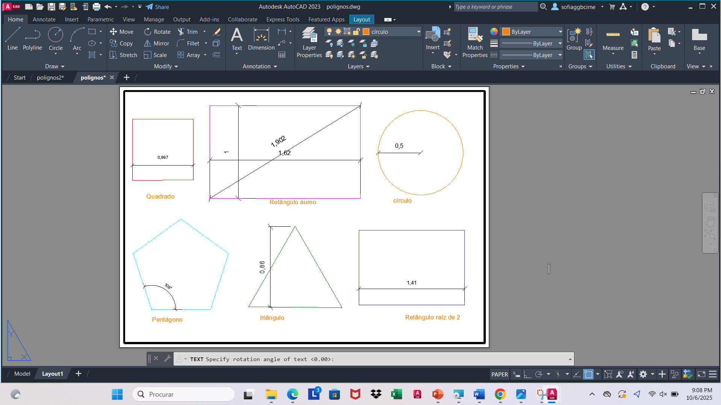Click the Share button
This screenshot has height=405, width=721.
pyautogui.click(x=157, y=7)
